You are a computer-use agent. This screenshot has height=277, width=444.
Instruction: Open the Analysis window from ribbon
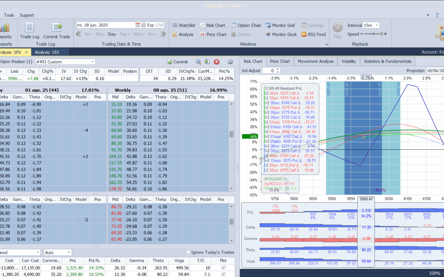183,34
